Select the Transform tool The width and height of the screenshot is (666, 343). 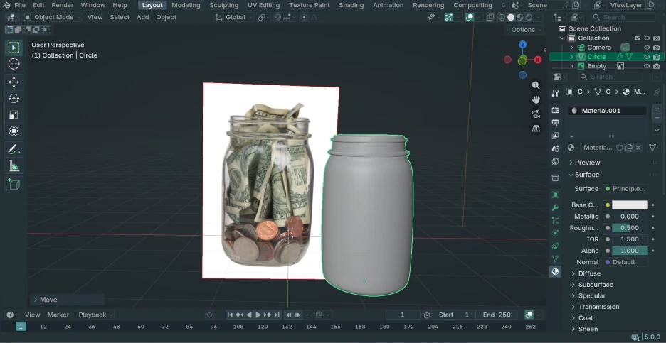14,131
